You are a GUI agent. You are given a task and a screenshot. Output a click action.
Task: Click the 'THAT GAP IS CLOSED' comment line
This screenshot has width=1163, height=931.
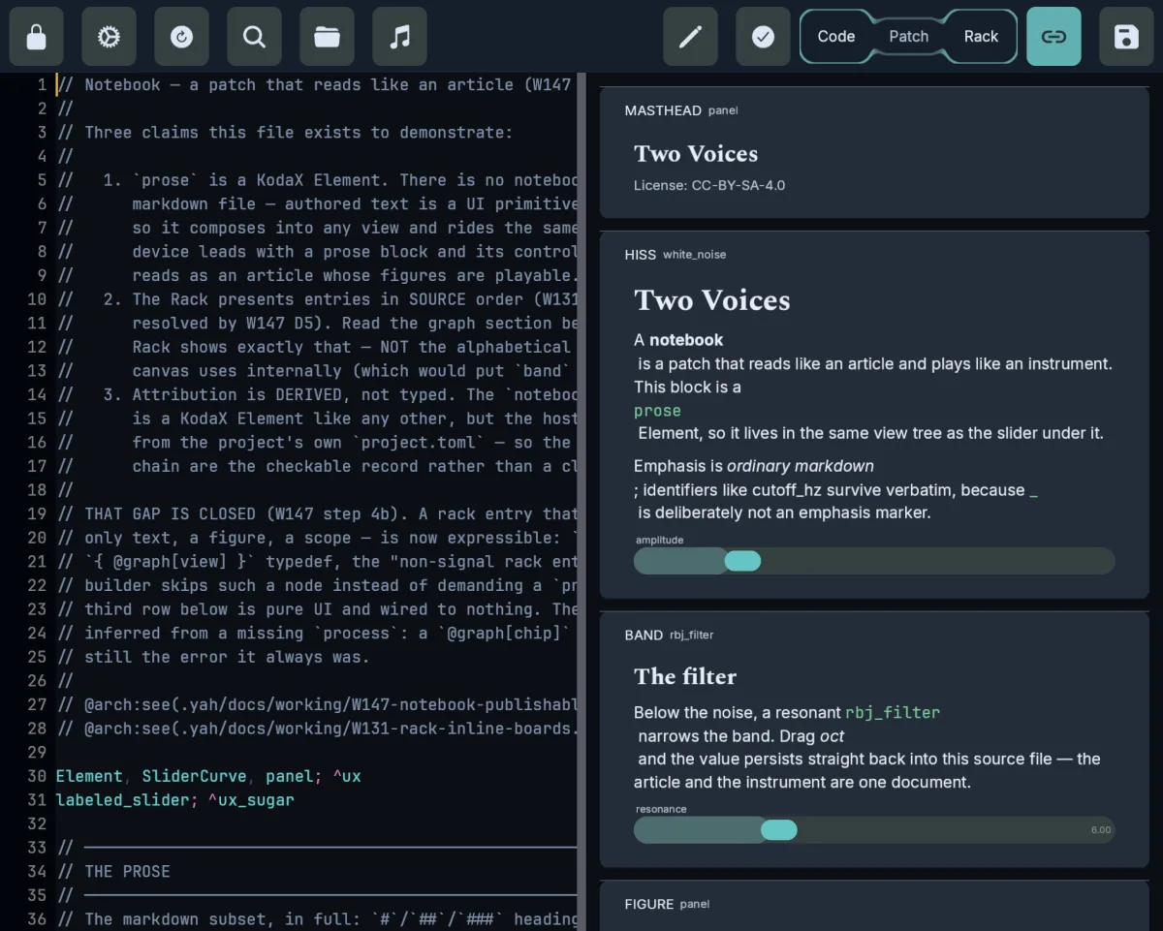pyautogui.click(x=317, y=513)
